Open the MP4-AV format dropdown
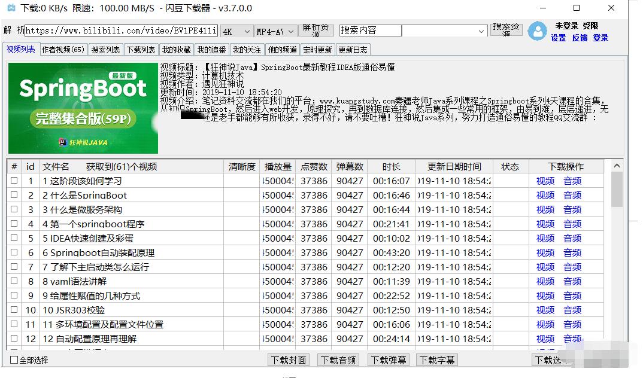This screenshot has height=378, width=643. tap(275, 32)
